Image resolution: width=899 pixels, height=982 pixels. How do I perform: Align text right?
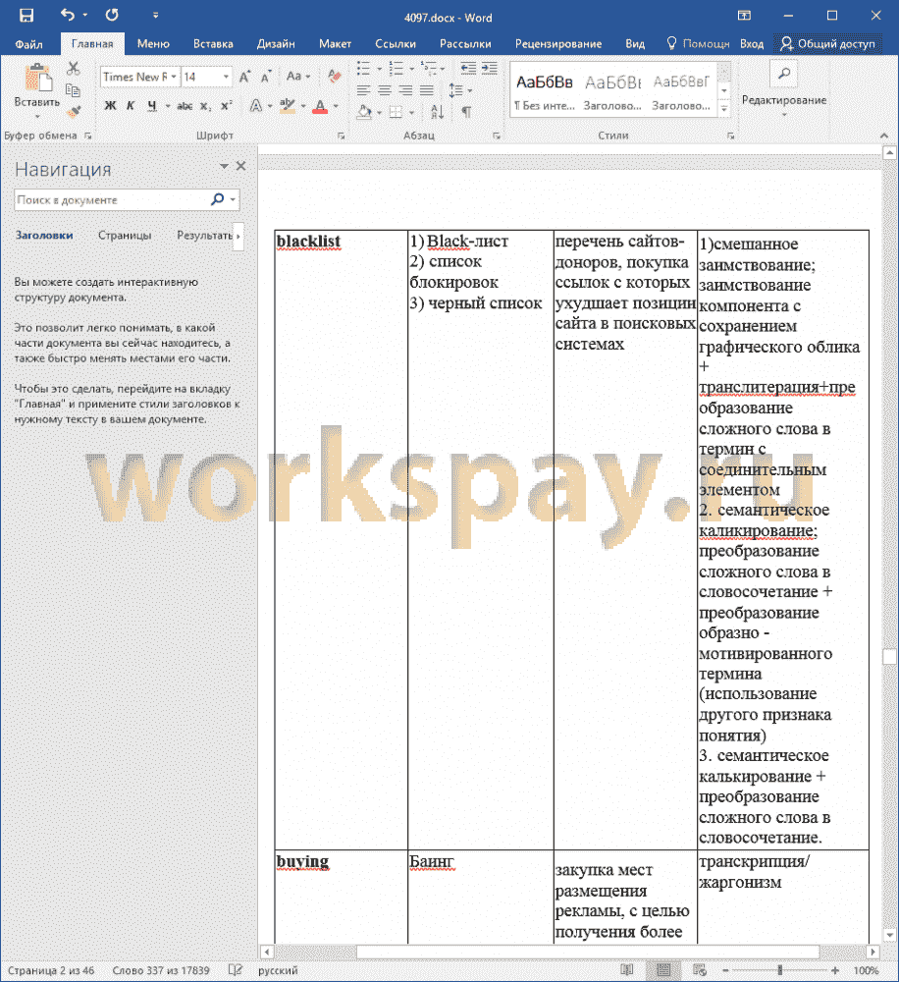[x=406, y=90]
